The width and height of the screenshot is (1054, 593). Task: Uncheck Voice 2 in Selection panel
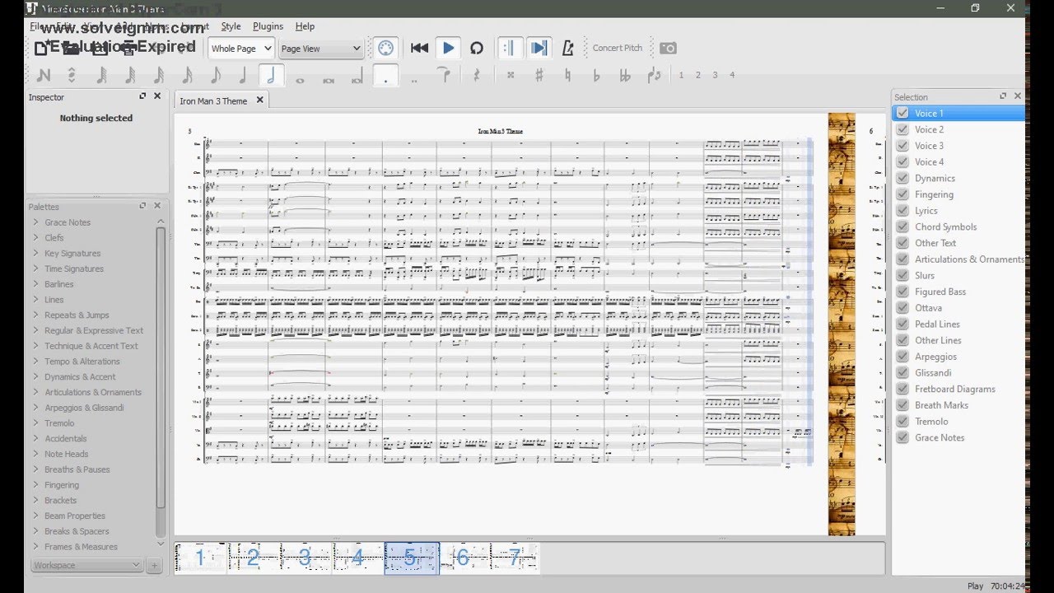pos(902,129)
